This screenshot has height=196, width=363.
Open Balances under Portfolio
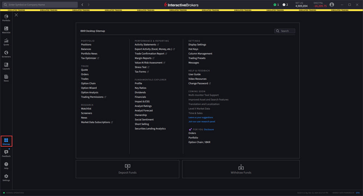pyautogui.click(x=86, y=49)
